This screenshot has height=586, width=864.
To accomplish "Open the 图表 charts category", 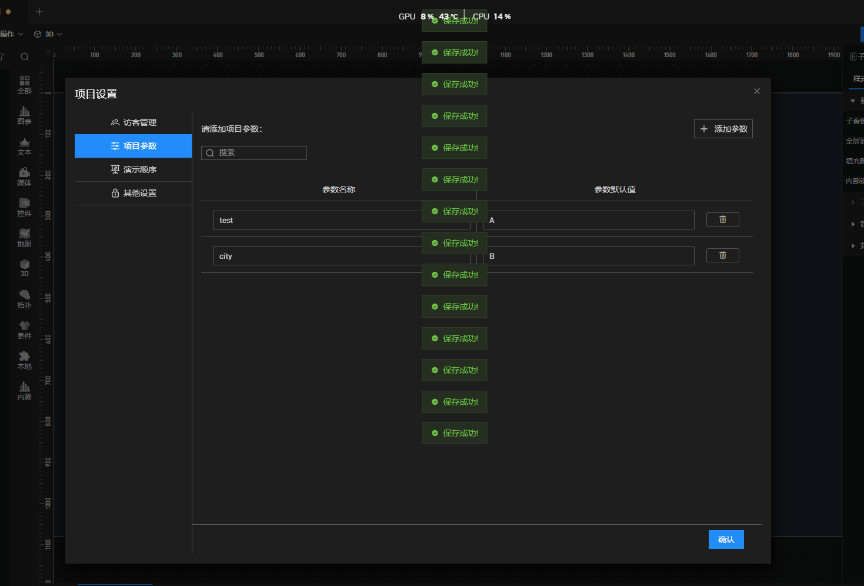I will (x=24, y=115).
